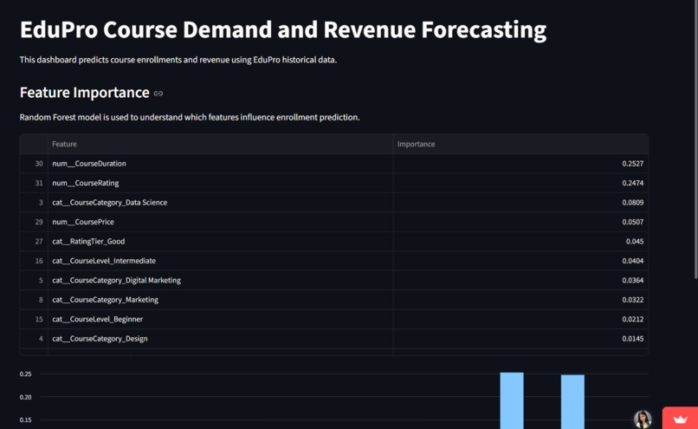The height and width of the screenshot is (429, 698).
Task: Select the cat__CourseCategory_Marketing feature cell
Action: pyautogui.click(x=220, y=300)
